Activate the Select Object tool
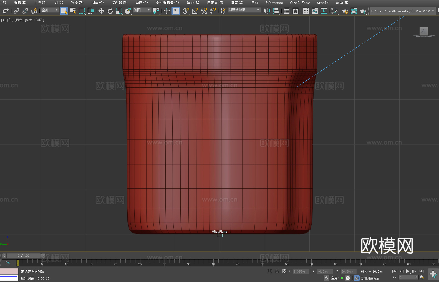The width and height of the screenshot is (439, 282). 64,11
